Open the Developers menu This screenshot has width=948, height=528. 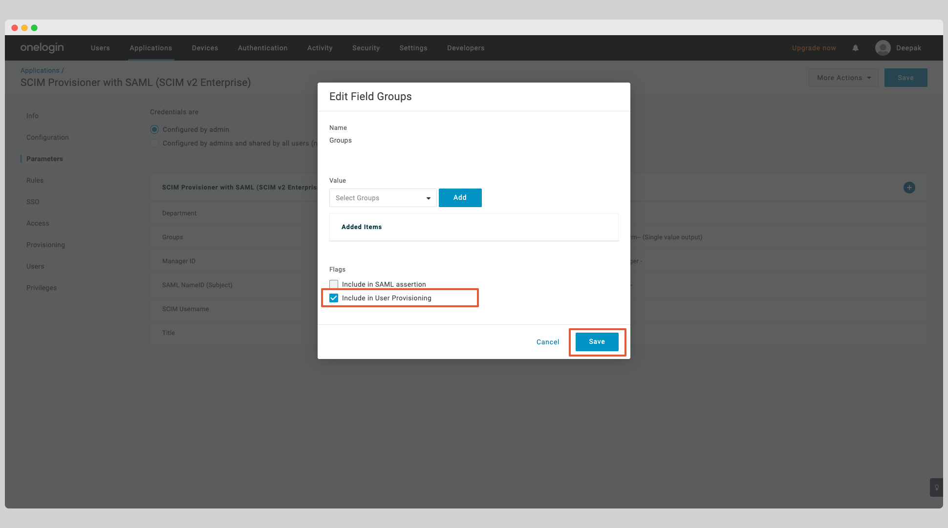click(x=466, y=48)
